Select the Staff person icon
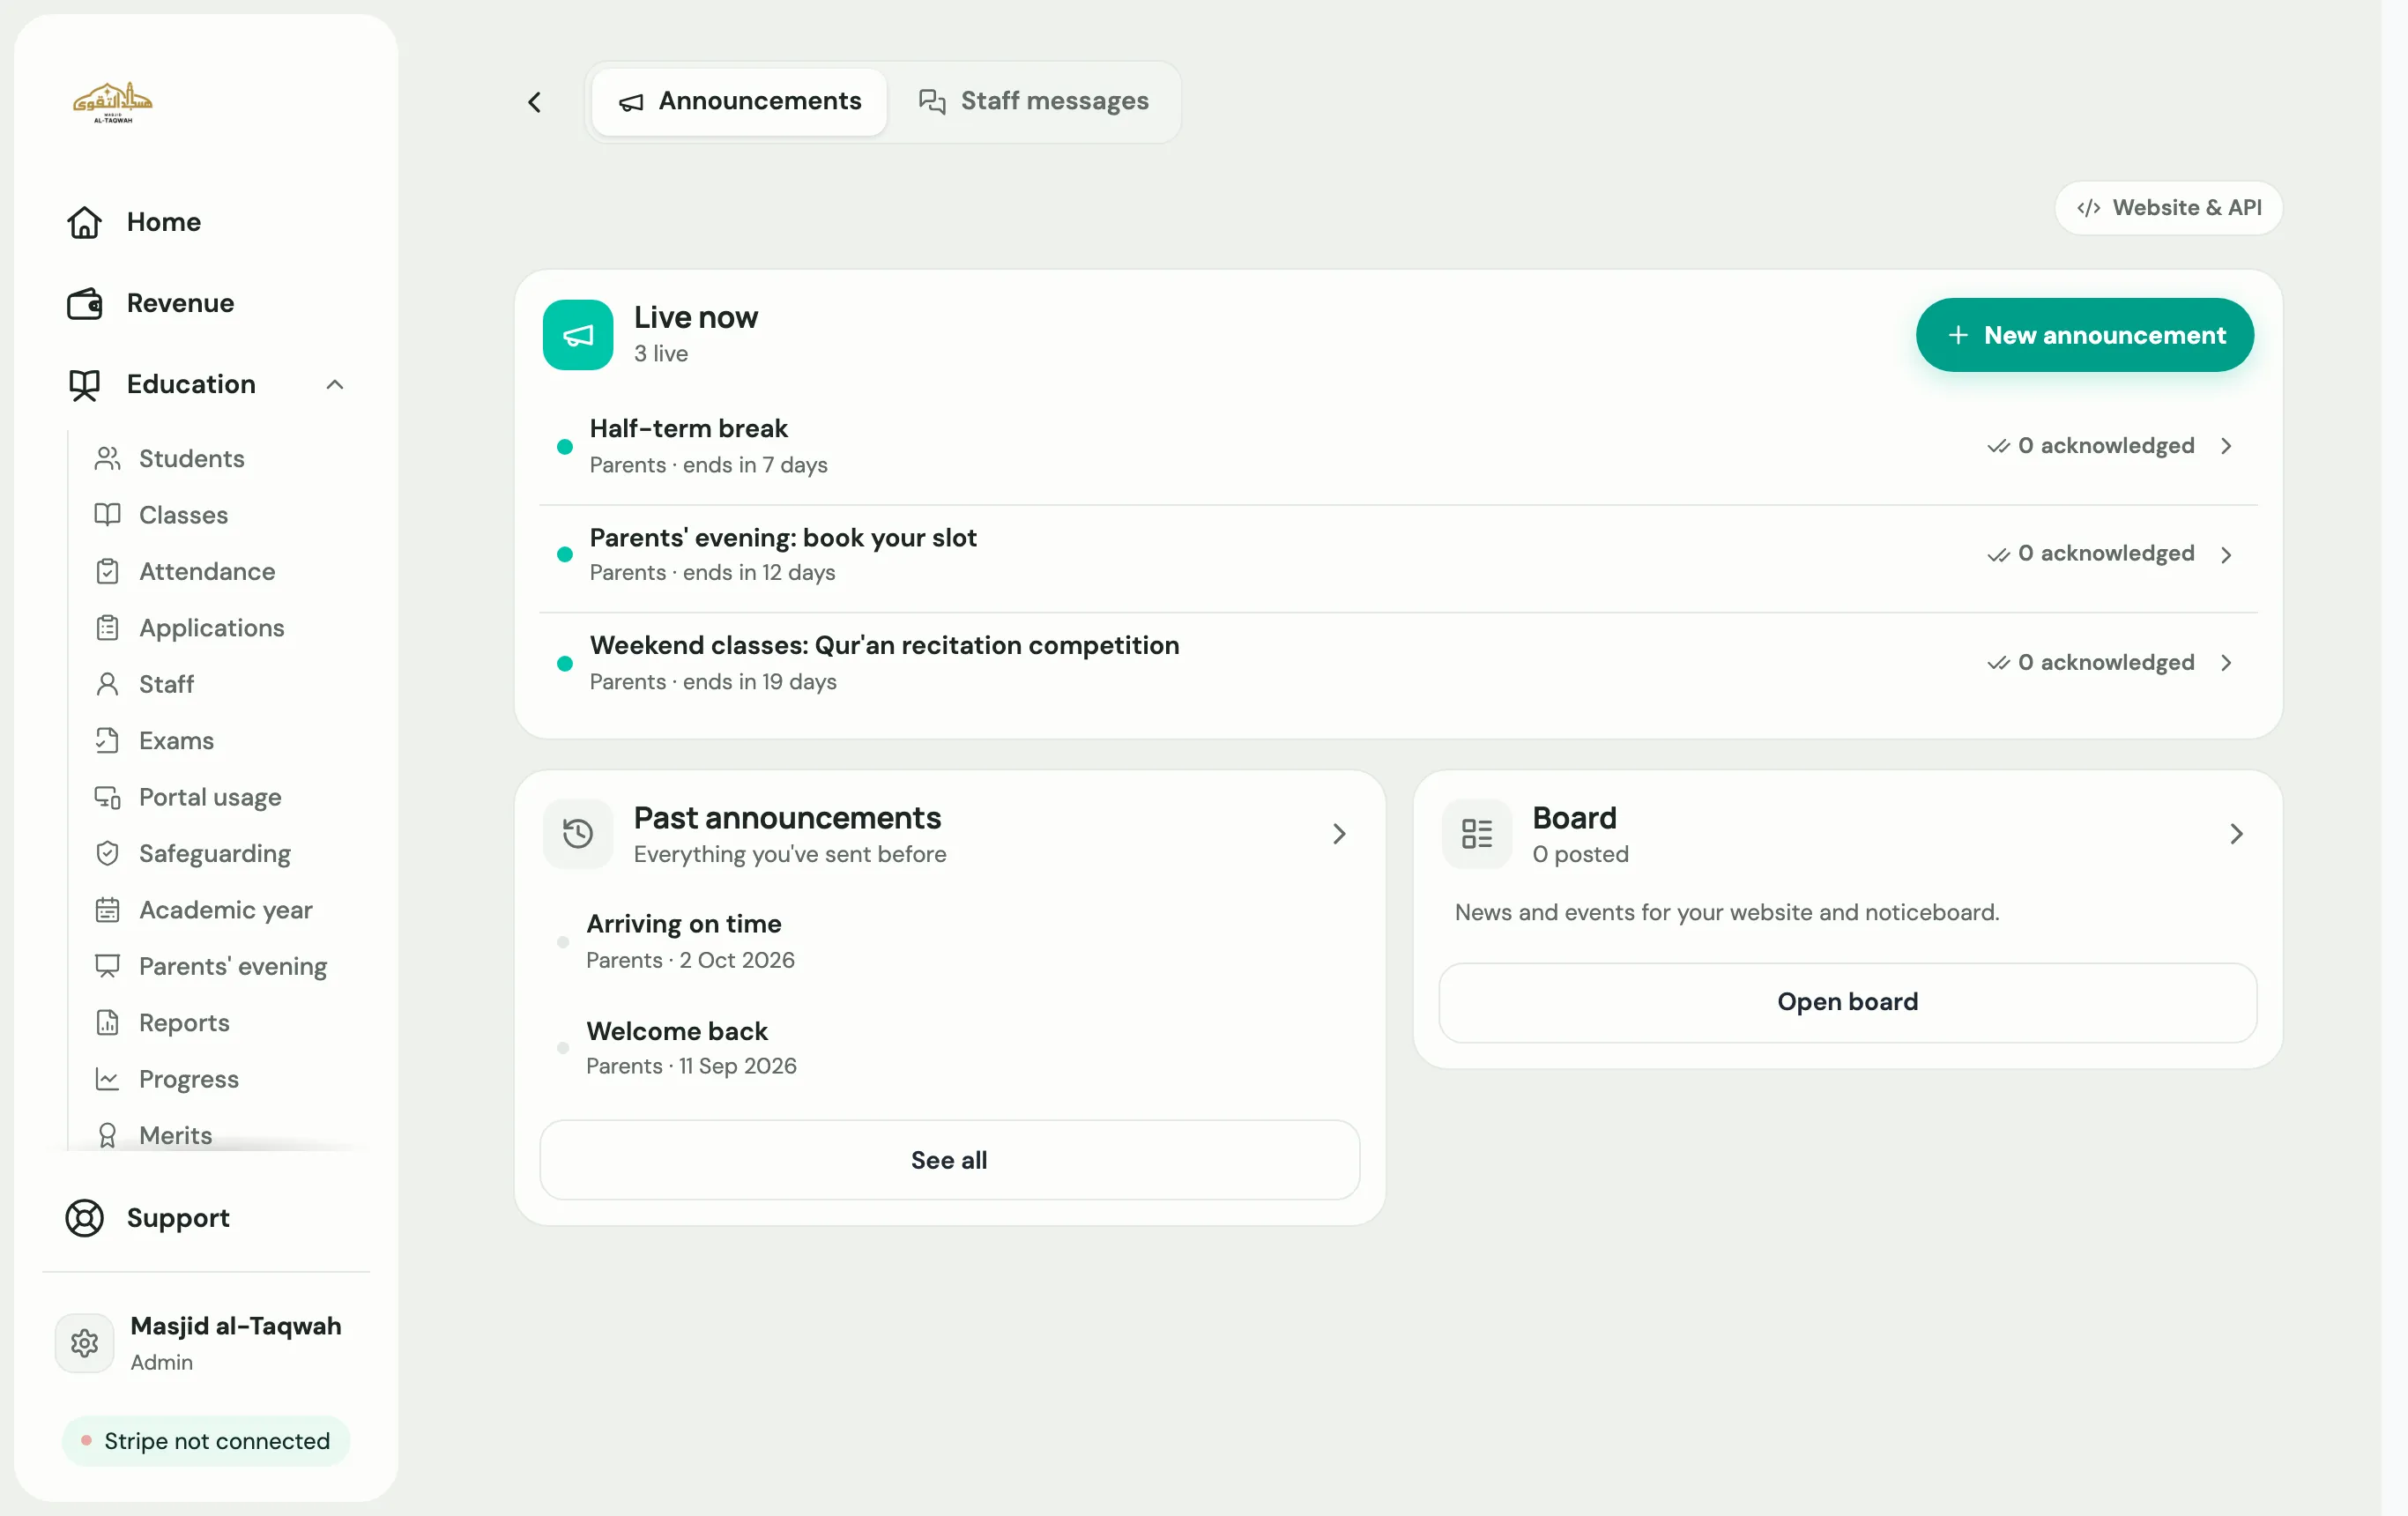The width and height of the screenshot is (2408, 1516). [107, 684]
